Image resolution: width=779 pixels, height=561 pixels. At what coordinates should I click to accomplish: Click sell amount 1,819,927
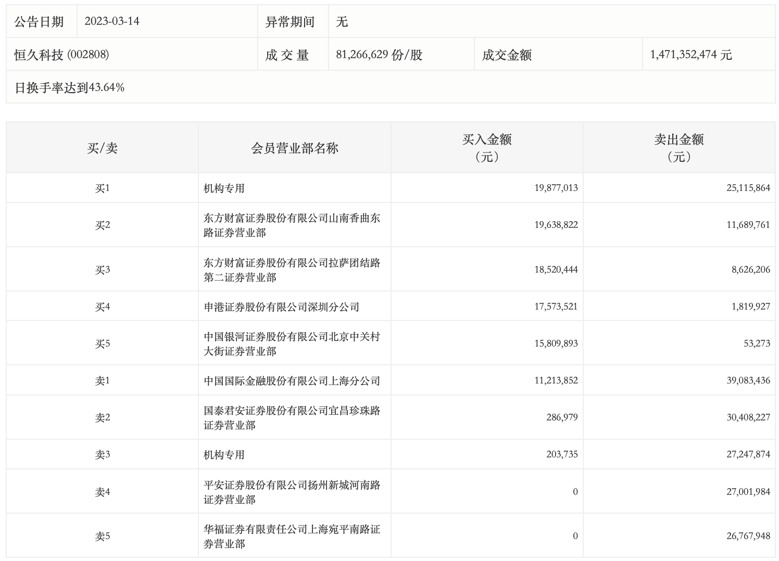751,307
